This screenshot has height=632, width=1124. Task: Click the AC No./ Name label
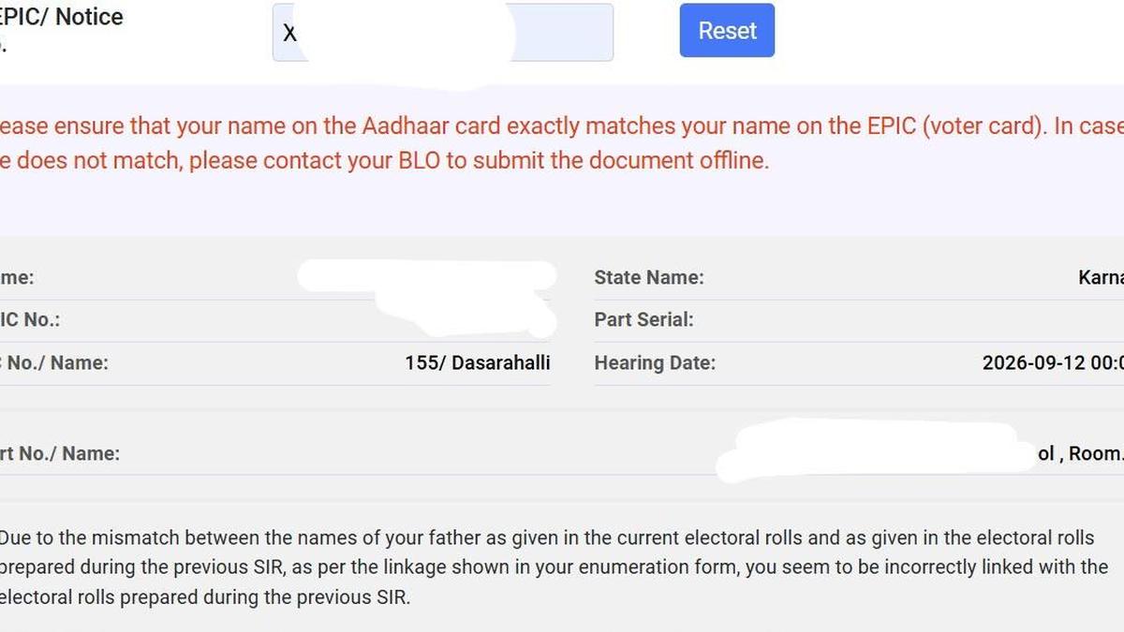[54, 362]
